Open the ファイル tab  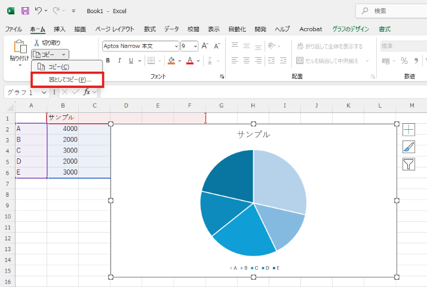(x=14, y=29)
